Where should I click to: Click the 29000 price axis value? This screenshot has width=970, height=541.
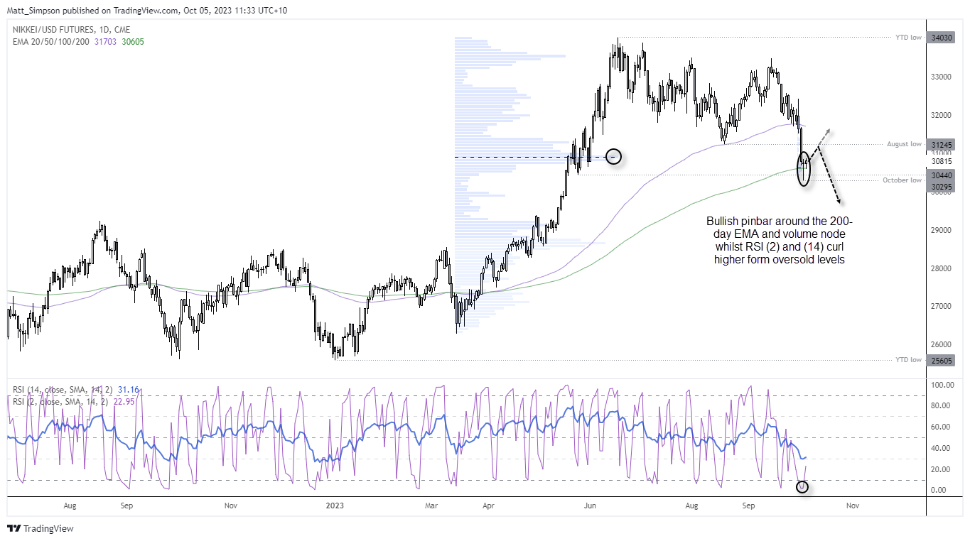click(x=942, y=230)
